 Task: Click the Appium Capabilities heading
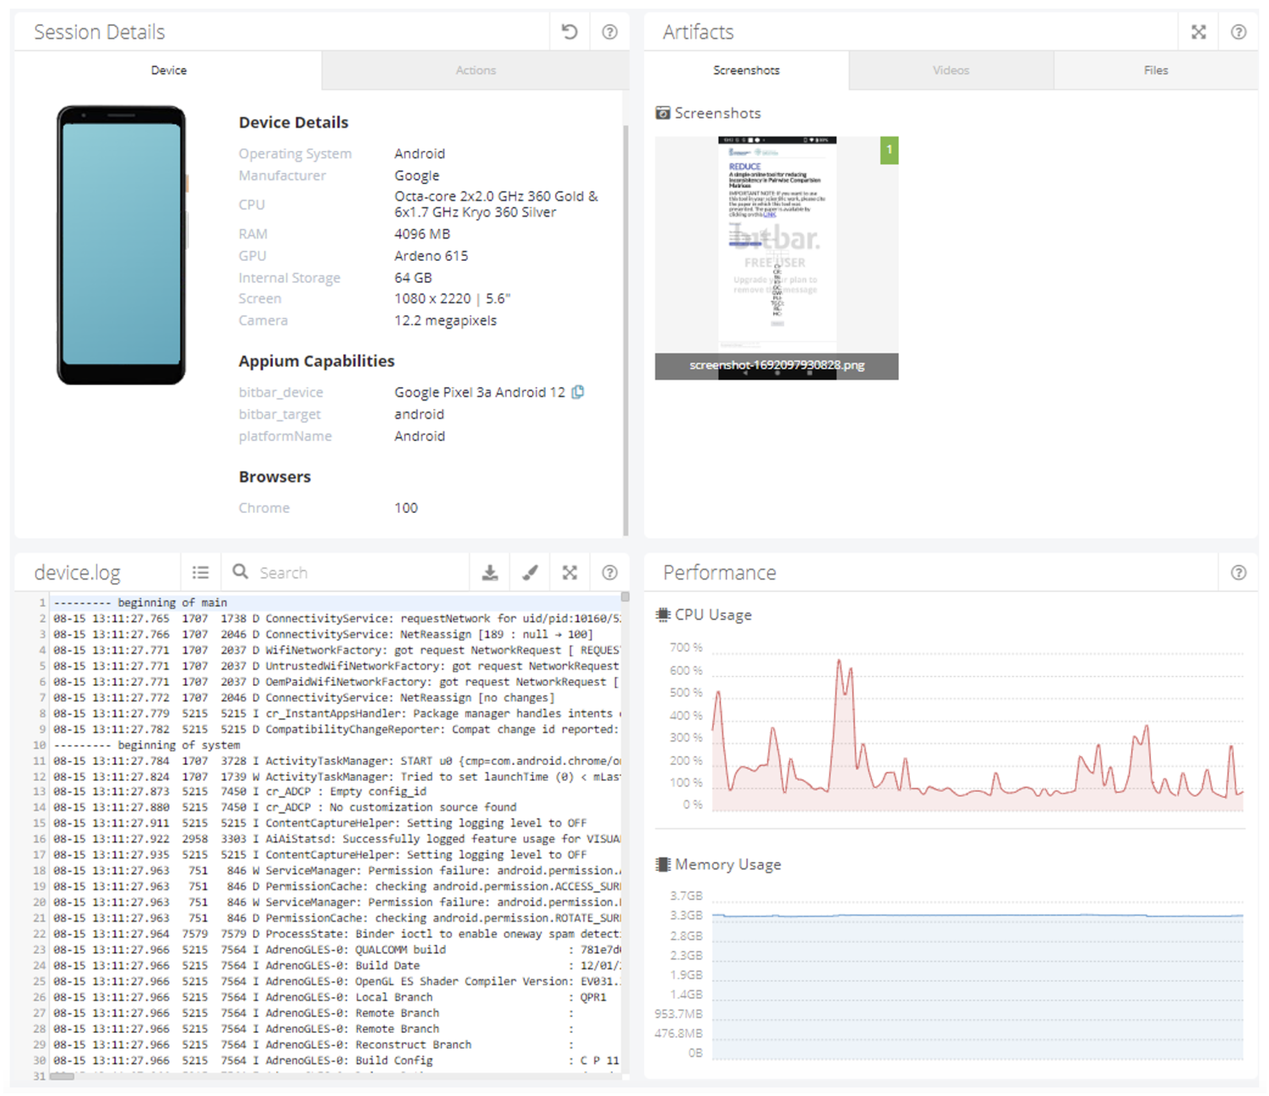click(x=317, y=361)
